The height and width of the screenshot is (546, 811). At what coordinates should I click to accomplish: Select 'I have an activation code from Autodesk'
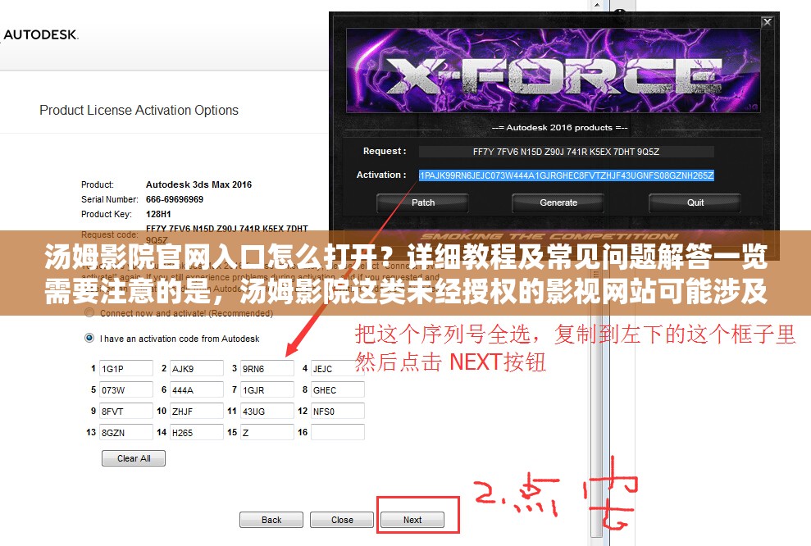(x=89, y=338)
